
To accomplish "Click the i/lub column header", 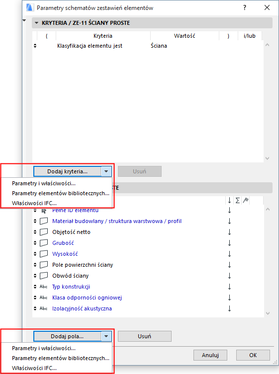I will point(250,36).
